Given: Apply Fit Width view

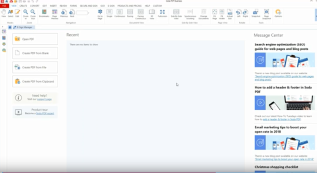Looking at the screenshot, I should coord(222,14).
